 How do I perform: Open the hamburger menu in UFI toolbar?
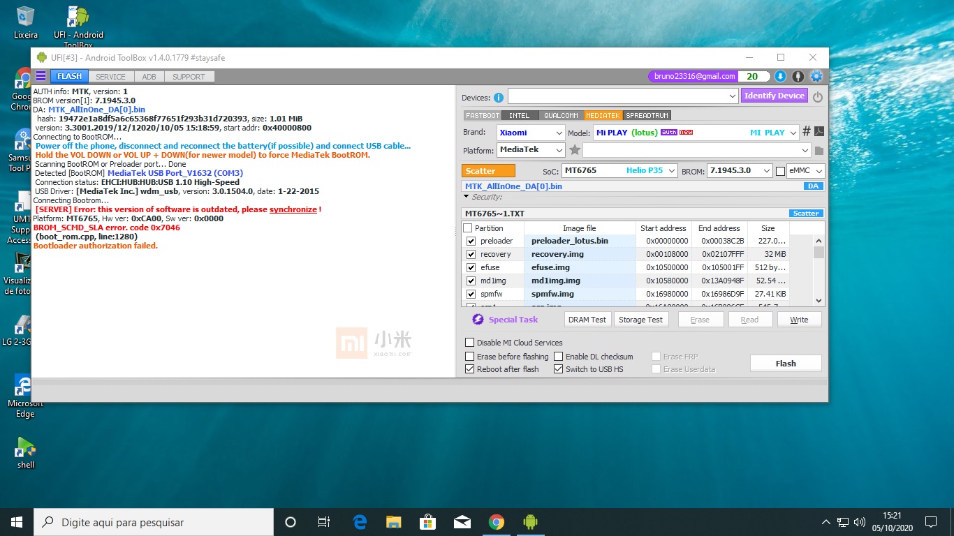pos(41,76)
